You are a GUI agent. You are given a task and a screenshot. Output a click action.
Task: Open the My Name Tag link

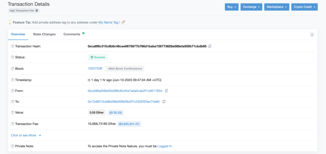pyautogui.click(x=109, y=22)
